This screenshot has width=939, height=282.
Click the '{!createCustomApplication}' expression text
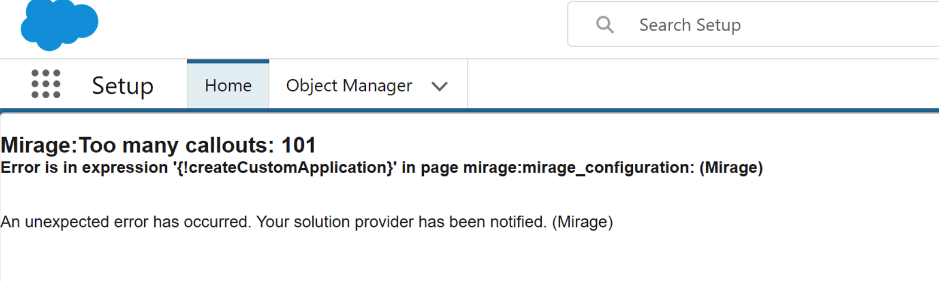(285, 168)
